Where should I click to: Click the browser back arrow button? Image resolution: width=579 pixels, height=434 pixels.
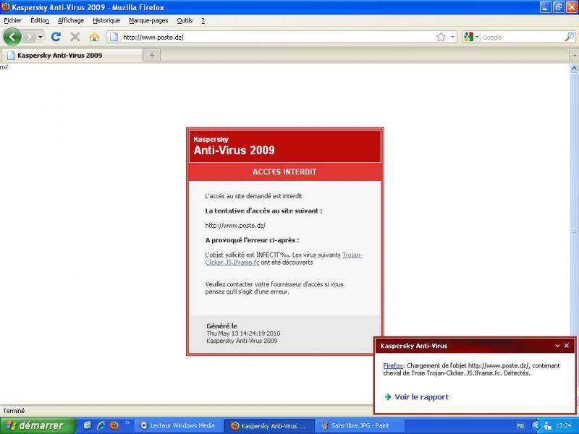[x=12, y=36]
